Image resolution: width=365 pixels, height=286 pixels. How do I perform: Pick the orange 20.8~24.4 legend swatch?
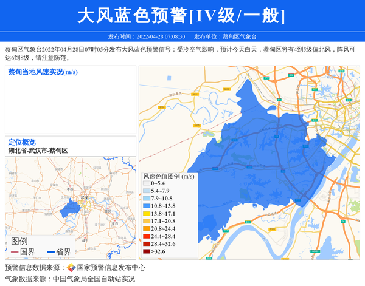click(146, 229)
